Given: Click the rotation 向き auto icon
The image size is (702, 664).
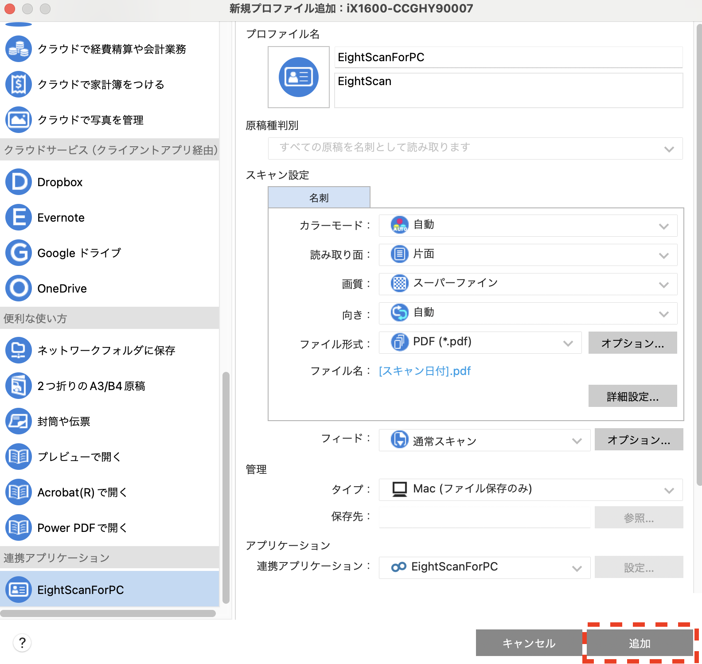Looking at the screenshot, I should 400,312.
